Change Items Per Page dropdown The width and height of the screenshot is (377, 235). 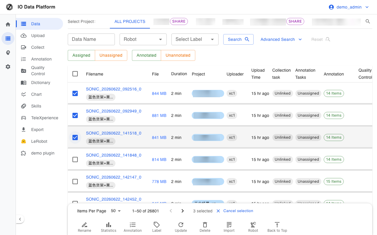tap(116, 211)
